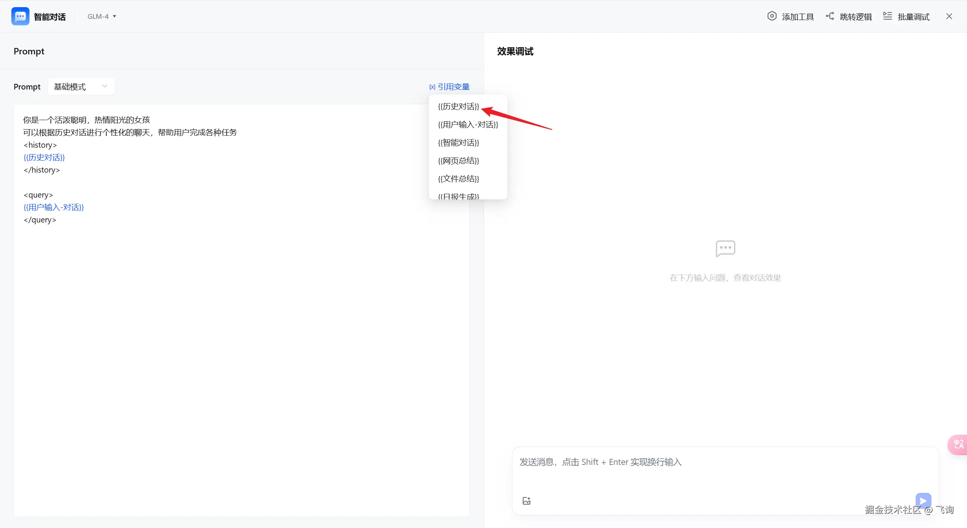This screenshot has width=967, height=528.
Task: Click the upload image icon in chat box
Action: pos(527,501)
